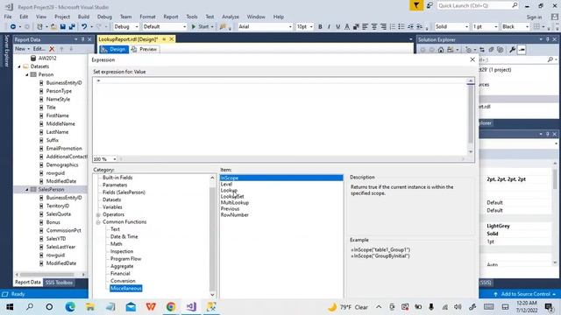Toggle Underline formatting in toolbar
The width and height of the screenshot is (561, 315).
(337, 27)
